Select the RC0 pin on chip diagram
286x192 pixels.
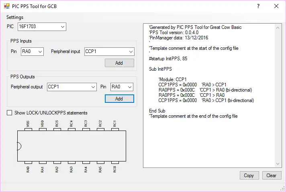115,162
